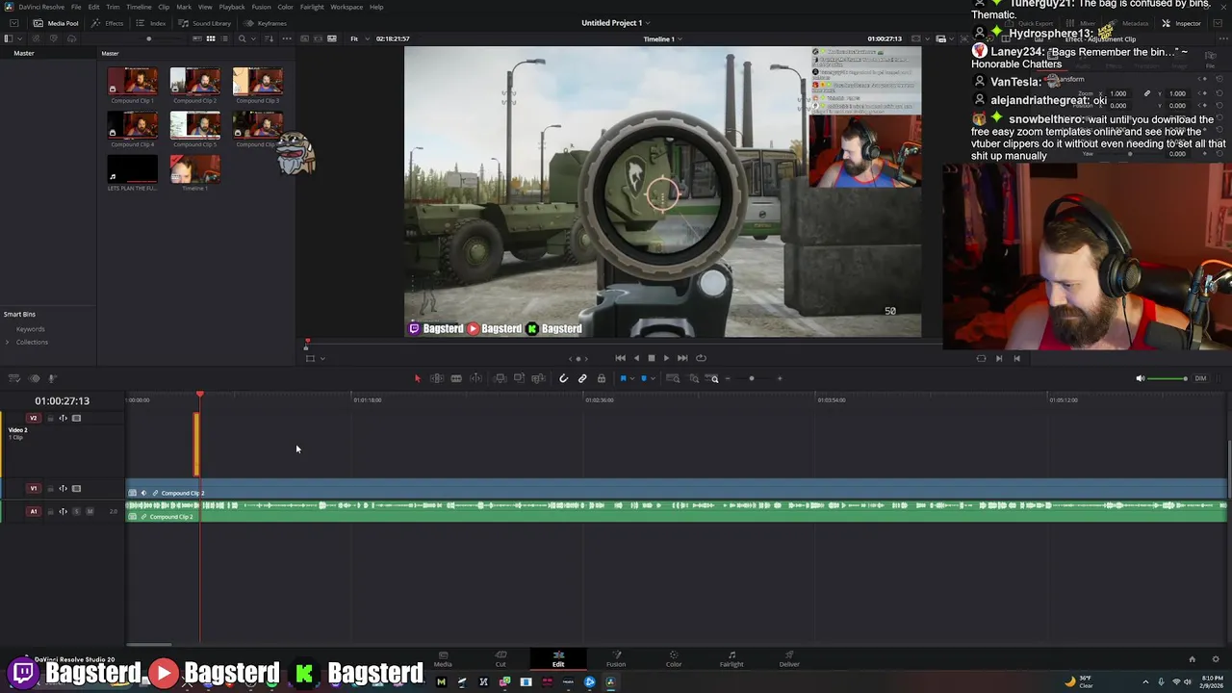This screenshot has height=693, width=1232.
Task: Open the Untitled Project 1 title dropdown
Action: point(615,22)
